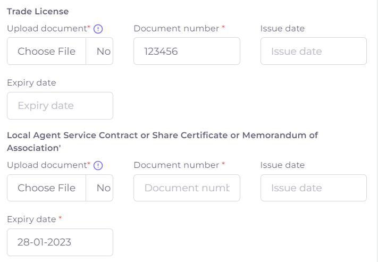378x262 pixels.
Task: Open expiry date field showing 28-01-2023
Action: (x=60, y=242)
